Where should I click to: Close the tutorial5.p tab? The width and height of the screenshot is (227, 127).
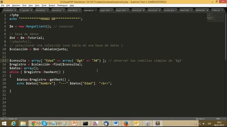tap(47, 11)
